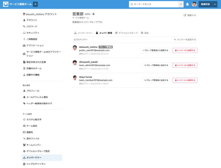Image resolution: width=221 pixels, height=168 pixels.
Task: Click アカウント person icon in sidebar
Action: (24, 20)
